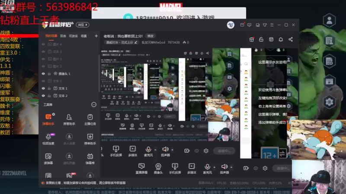Viewport: 346px width, 194px height.
Task: Open the 弹幕助手 danmu assistant tool
Action: [x=48, y=120]
